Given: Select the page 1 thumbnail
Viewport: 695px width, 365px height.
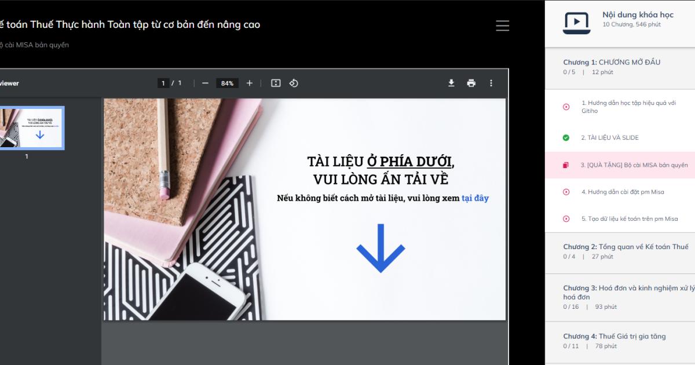Looking at the screenshot, I should click(32, 127).
